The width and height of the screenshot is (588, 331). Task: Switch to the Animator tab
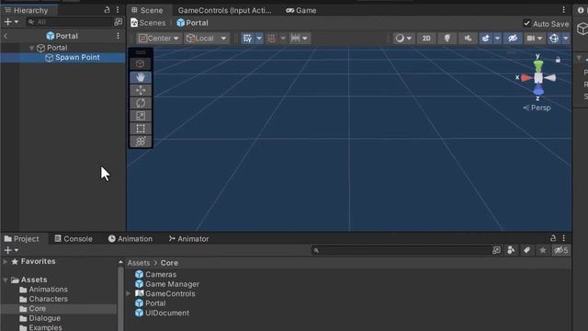(188, 239)
